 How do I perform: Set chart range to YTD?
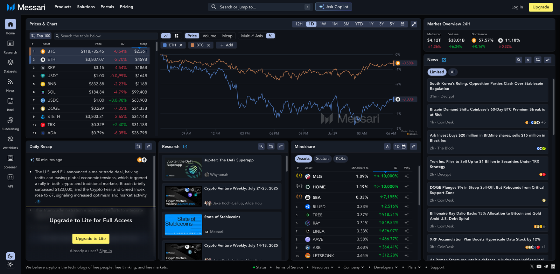(x=359, y=24)
